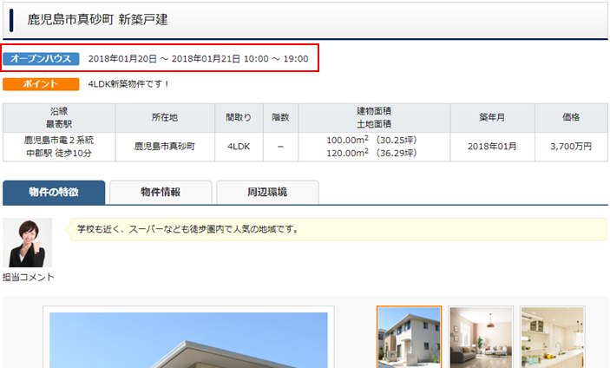The height and width of the screenshot is (368, 610).
Task: Click the 4LDK新築物件です！ point text
Action: [129, 84]
